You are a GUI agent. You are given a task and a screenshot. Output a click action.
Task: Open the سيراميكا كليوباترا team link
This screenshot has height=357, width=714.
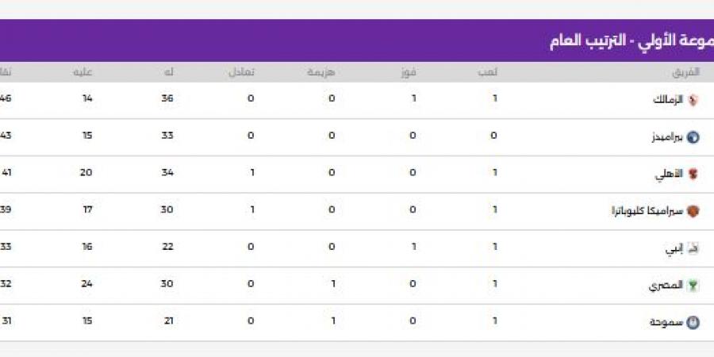click(x=648, y=211)
